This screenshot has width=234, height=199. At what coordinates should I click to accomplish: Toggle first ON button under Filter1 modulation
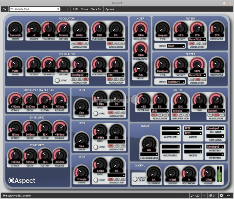click(191, 43)
